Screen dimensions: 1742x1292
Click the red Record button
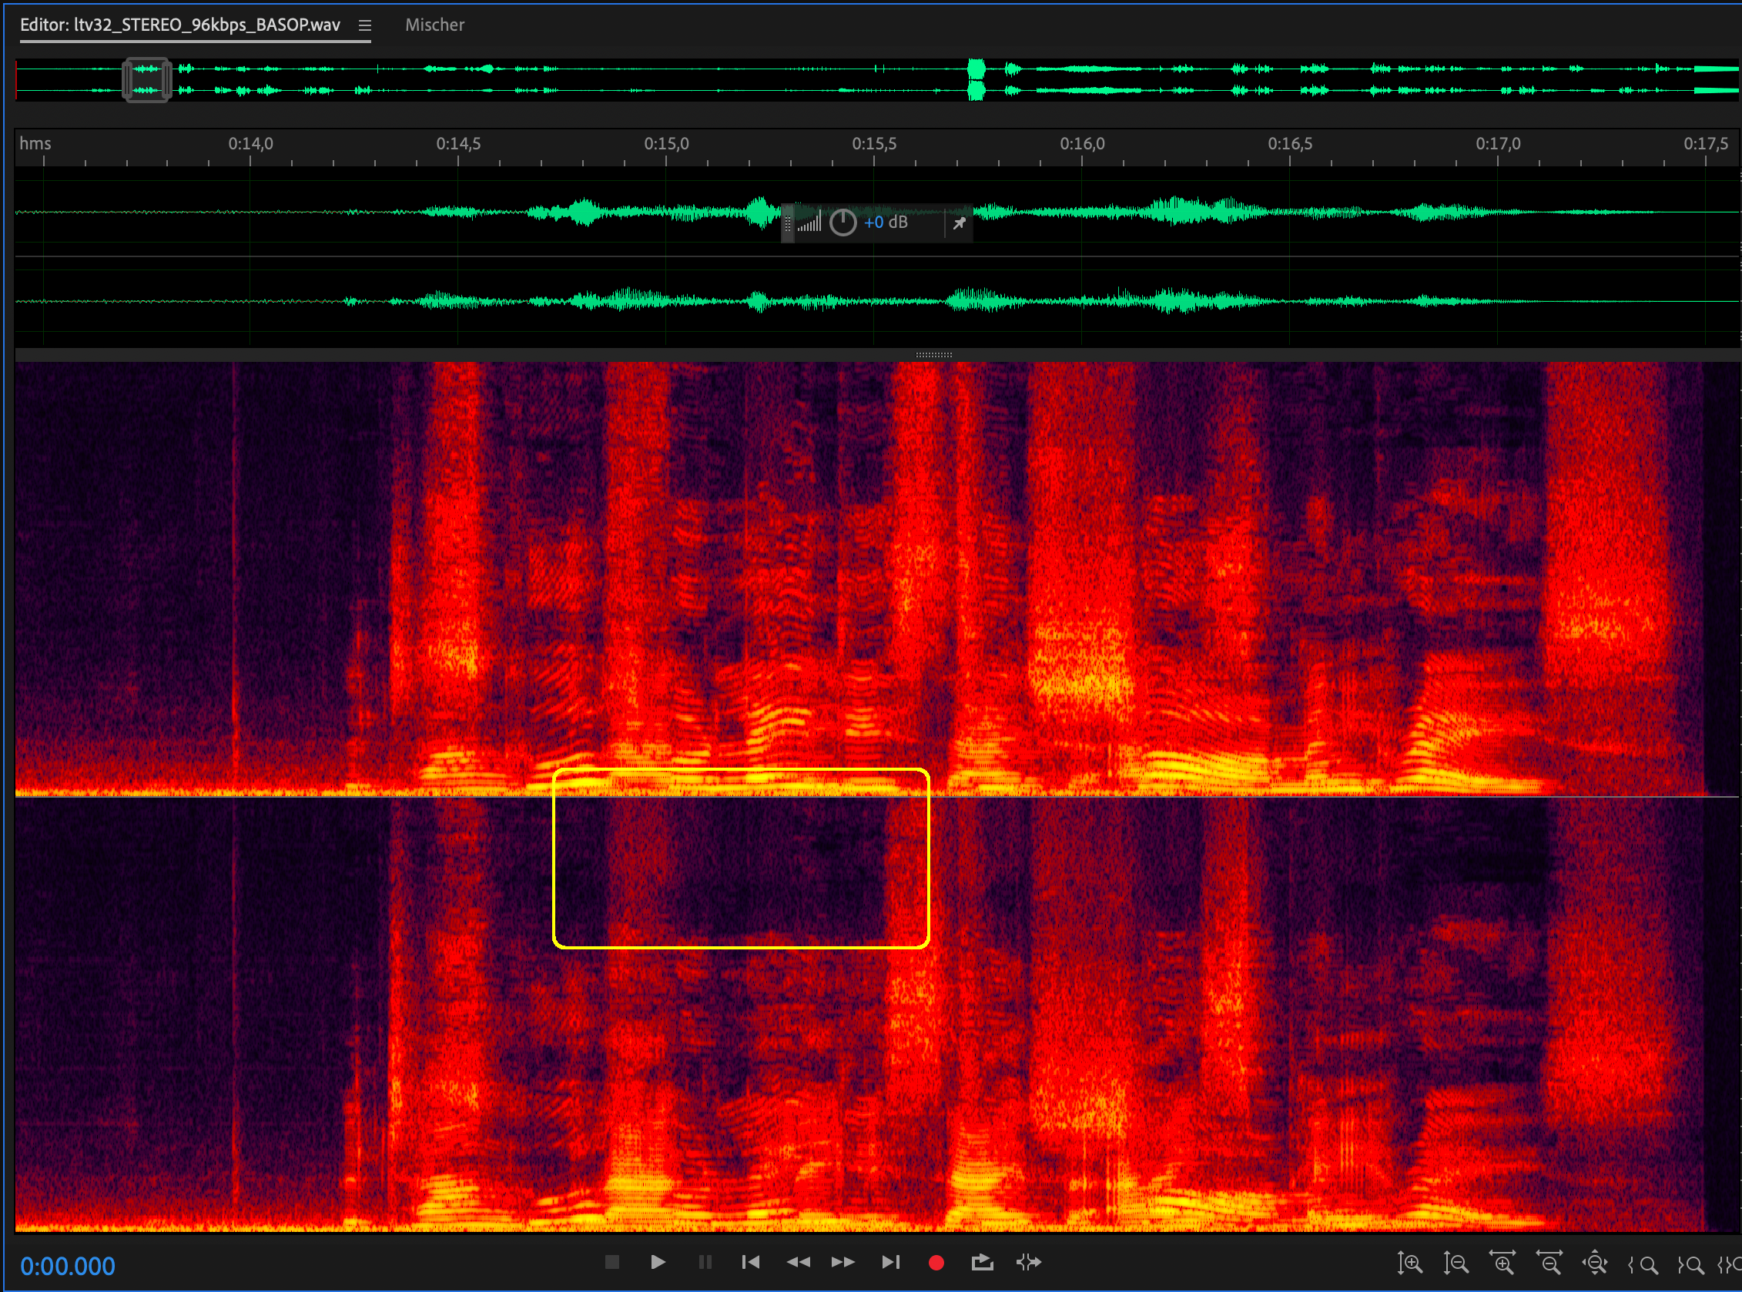pyautogui.click(x=936, y=1262)
